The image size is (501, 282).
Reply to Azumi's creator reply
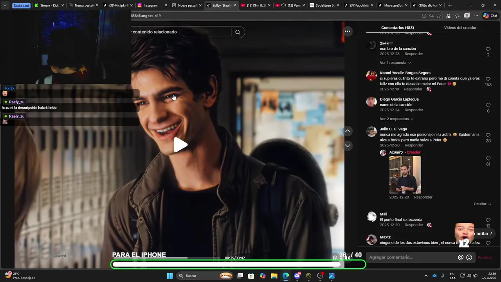click(x=423, y=197)
